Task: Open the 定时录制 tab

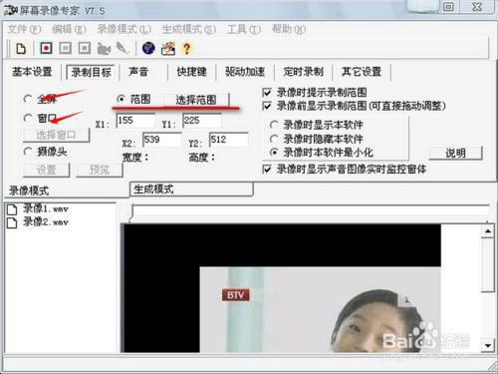Action: click(303, 72)
